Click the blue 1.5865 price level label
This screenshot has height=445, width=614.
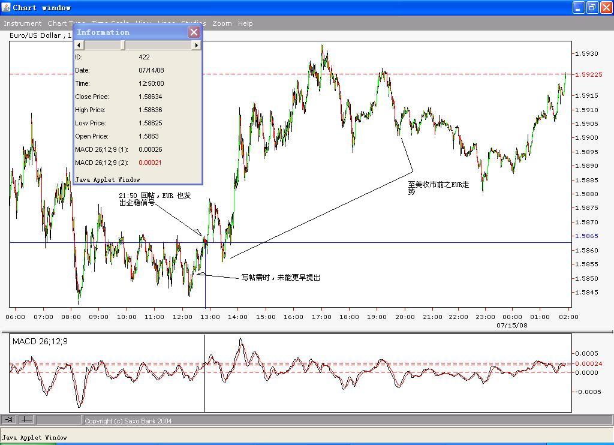[586, 236]
